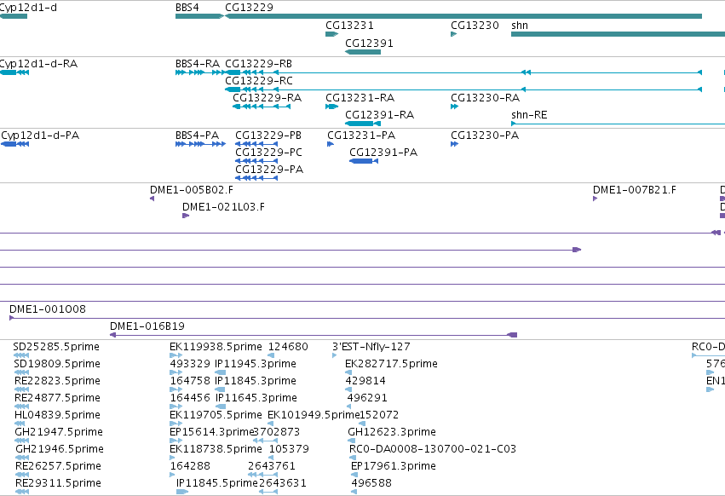Image resolution: width=725 pixels, height=496 pixels.
Task: Open EST RE24877.5prime
Action: (x=21, y=407)
